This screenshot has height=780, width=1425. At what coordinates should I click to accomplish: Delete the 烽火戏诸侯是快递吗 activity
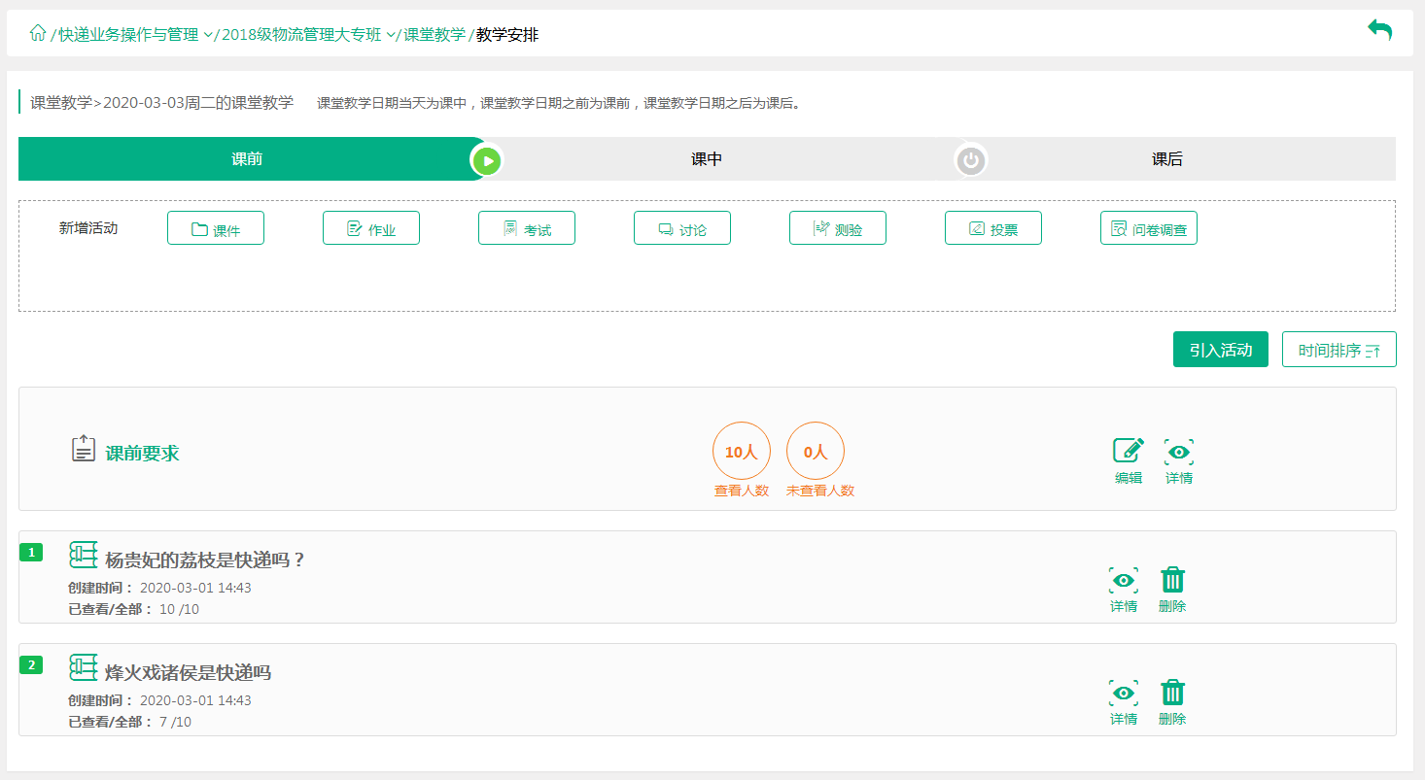click(1173, 694)
